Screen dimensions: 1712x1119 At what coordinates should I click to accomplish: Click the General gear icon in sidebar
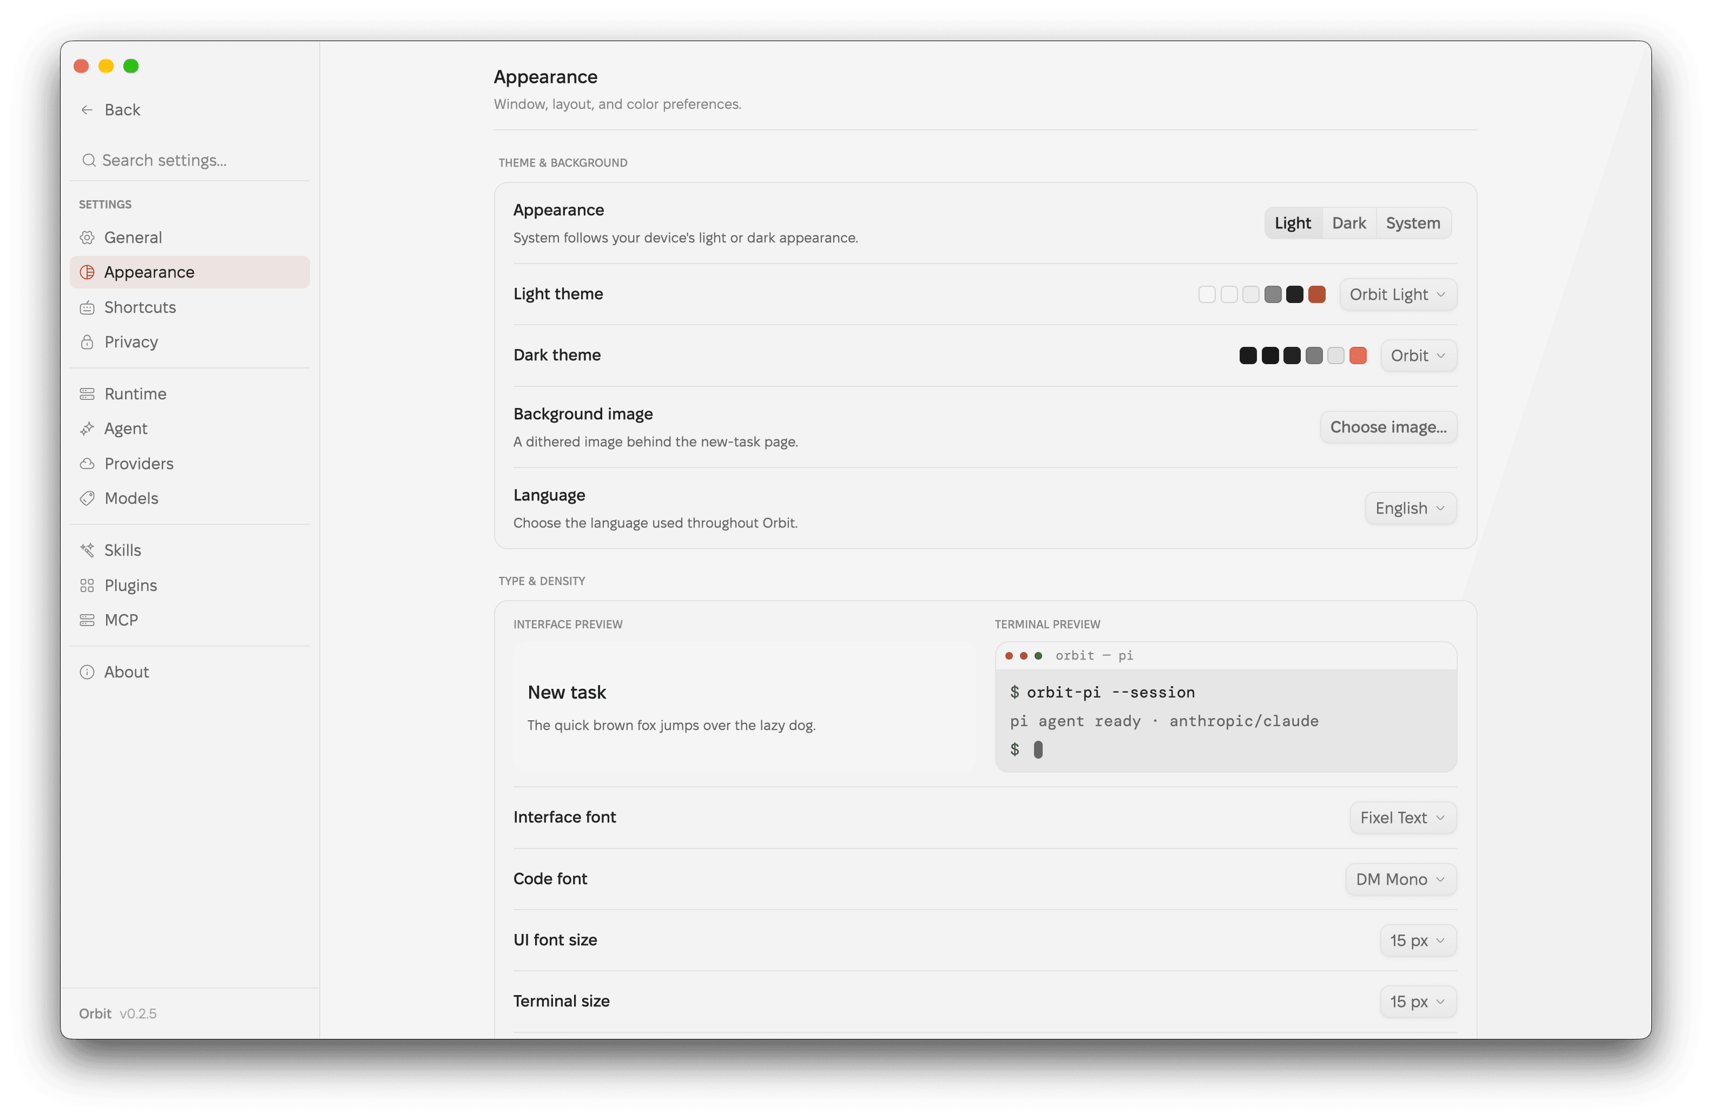[87, 238]
